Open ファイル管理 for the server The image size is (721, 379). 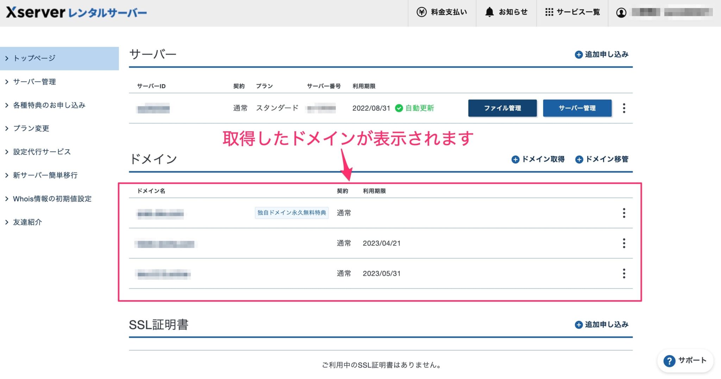pos(502,108)
